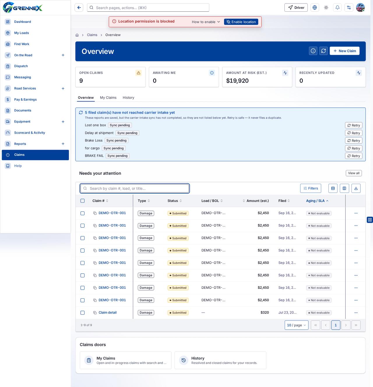This screenshot has width=373, height=387.
Task: Expand the Equipment sidebar section
Action: pos(63,122)
